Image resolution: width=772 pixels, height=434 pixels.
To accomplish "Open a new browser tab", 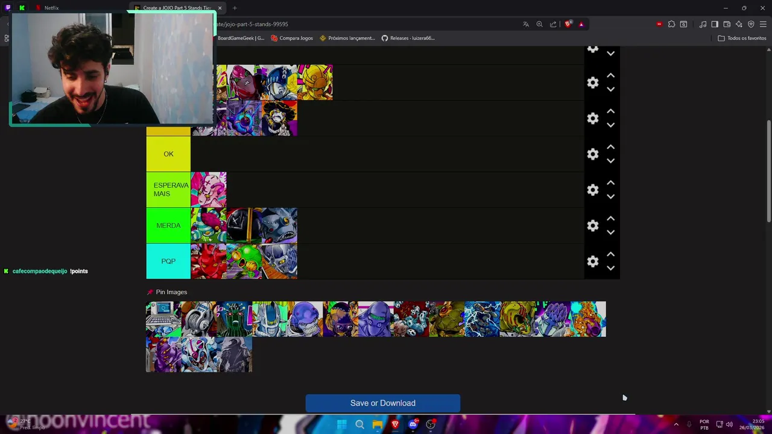I will tap(235, 8).
